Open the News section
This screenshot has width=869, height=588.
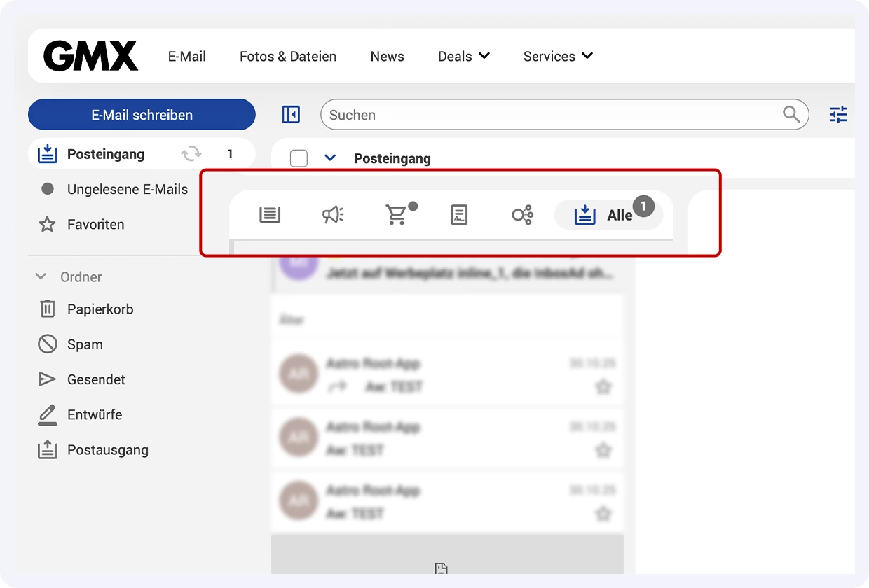[387, 56]
